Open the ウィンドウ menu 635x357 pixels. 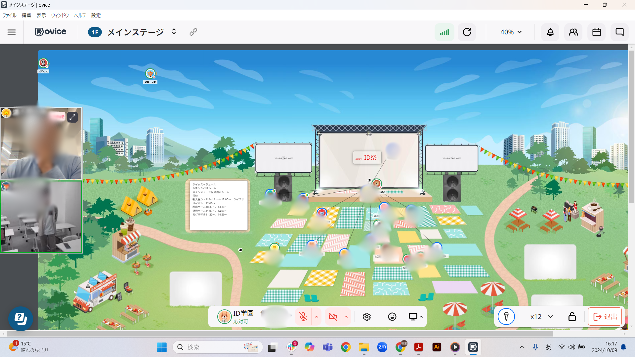[60, 15]
